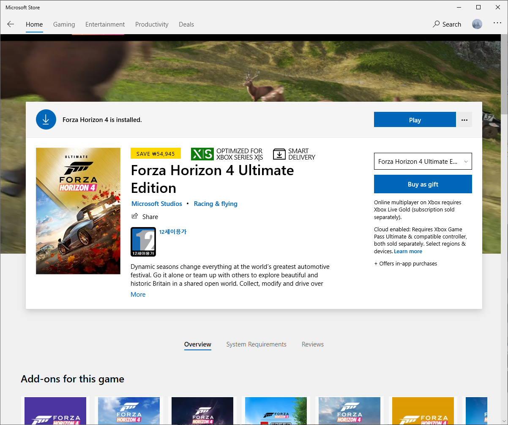This screenshot has height=425, width=508.
Task: Select the Overview tab
Action: [198, 344]
